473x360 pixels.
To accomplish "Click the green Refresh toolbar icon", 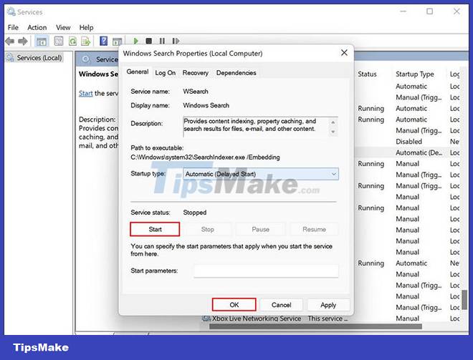I will point(72,41).
